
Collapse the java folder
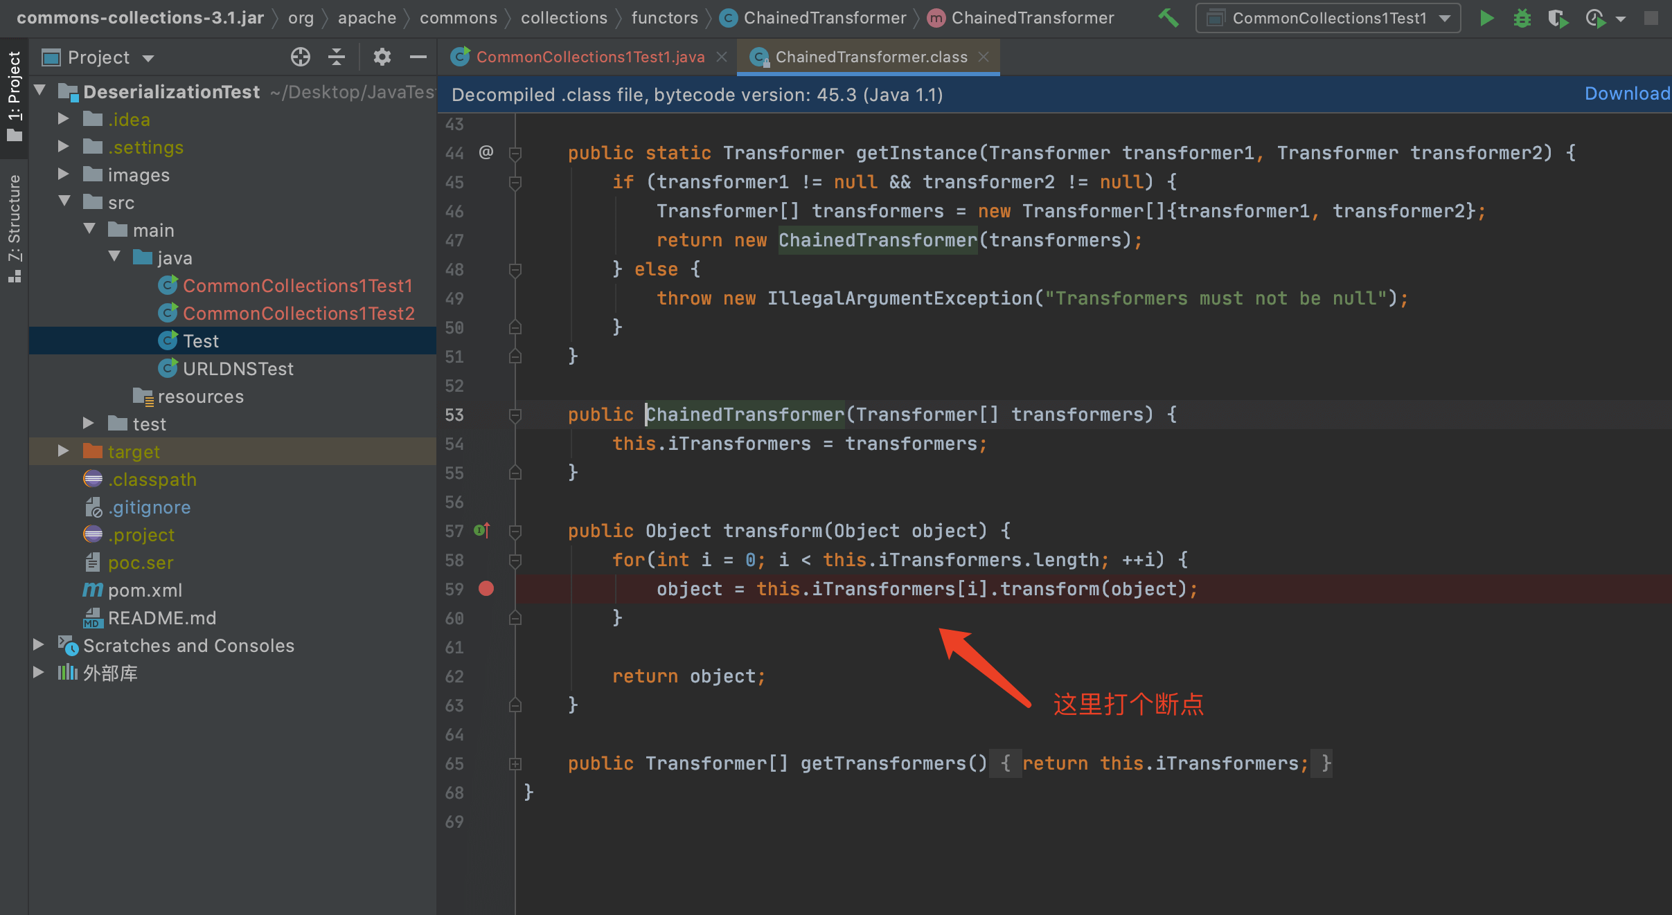(x=114, y=256)
